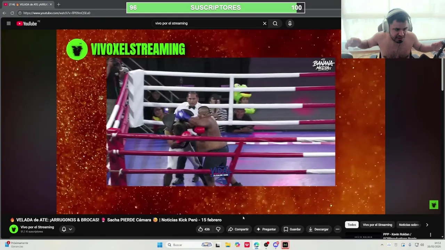Like the video with thumbs up 436
This screenshot has width=445, height=250.
pyautogui.click(x=204, y=229)
